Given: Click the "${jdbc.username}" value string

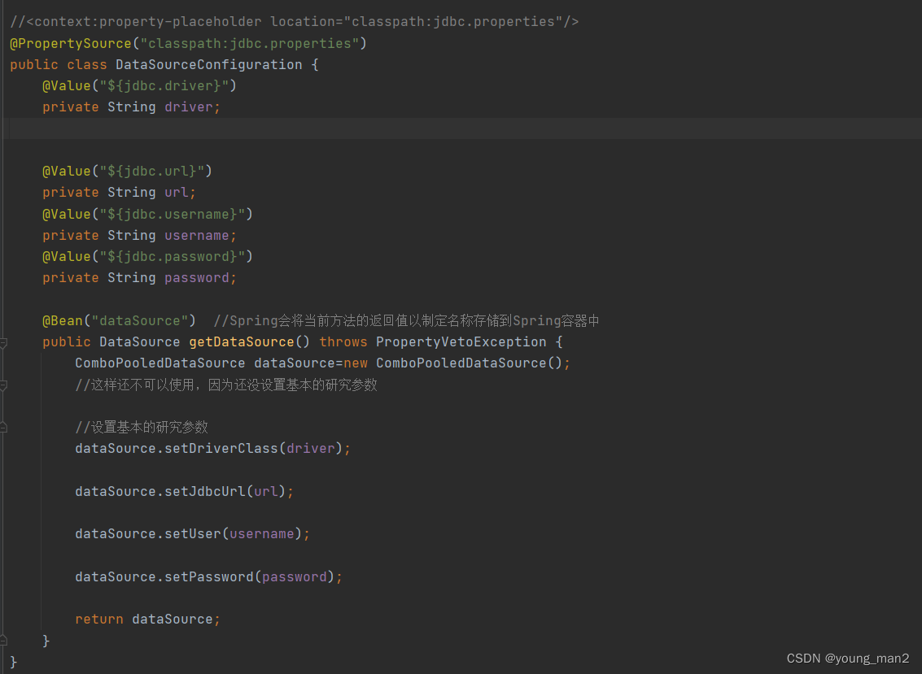Looking at the screenshot, I should tap(173, 214).
